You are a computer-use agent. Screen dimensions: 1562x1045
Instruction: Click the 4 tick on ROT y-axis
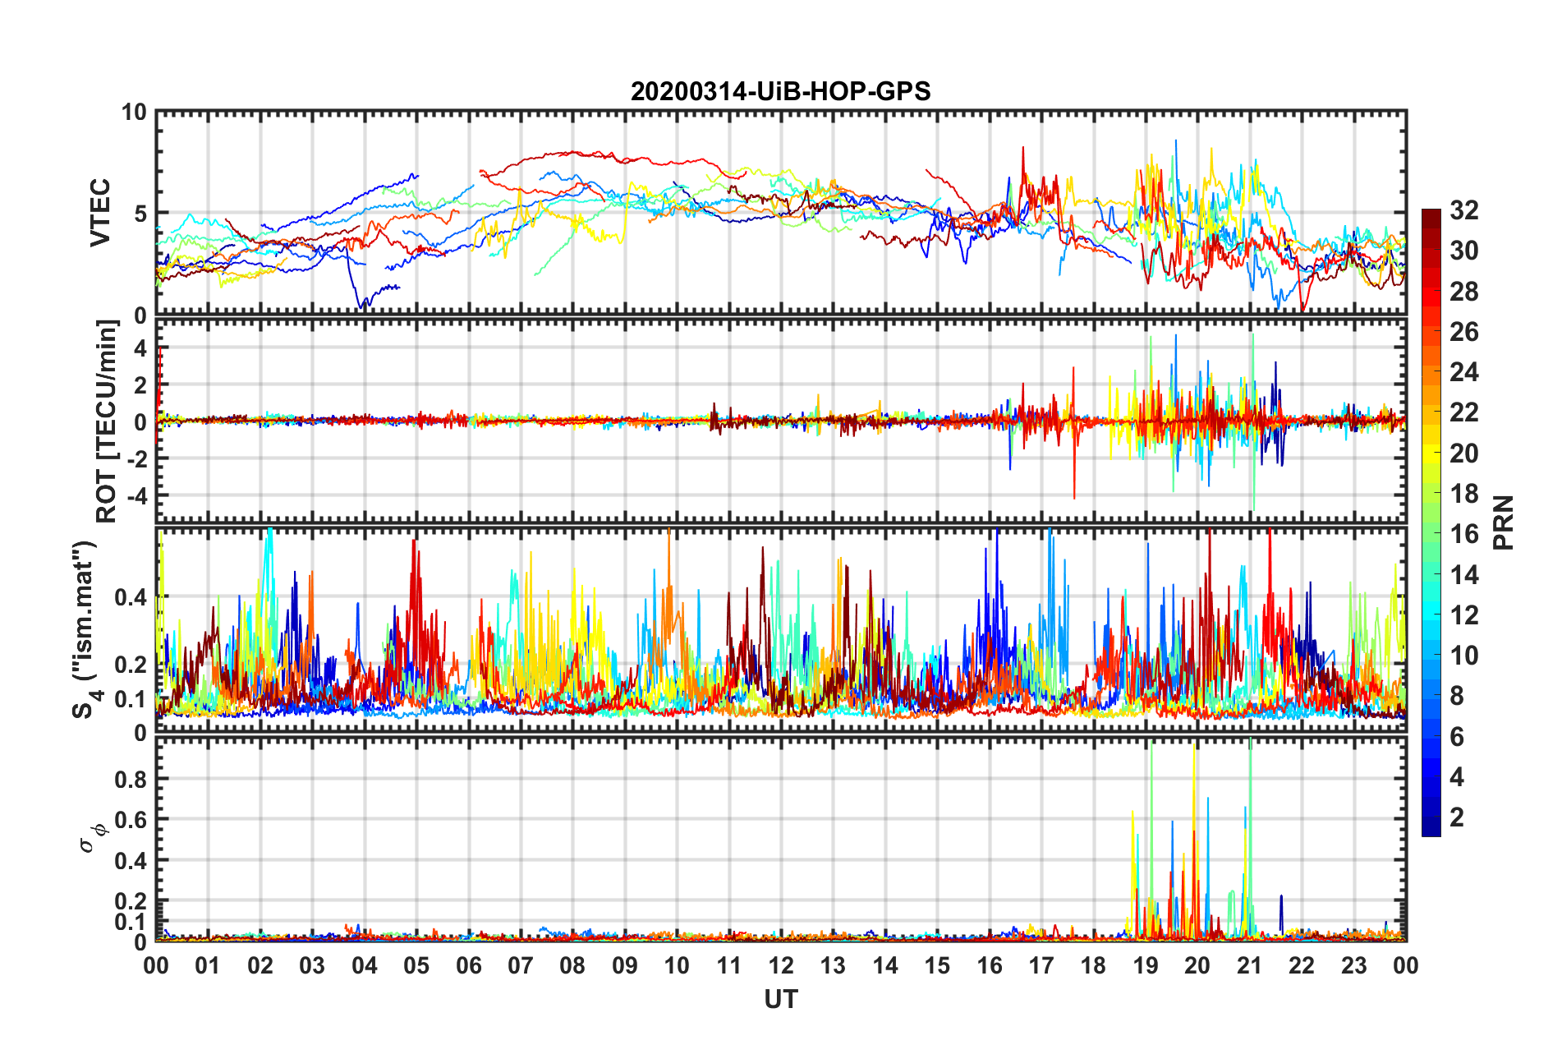coord(140,348)
